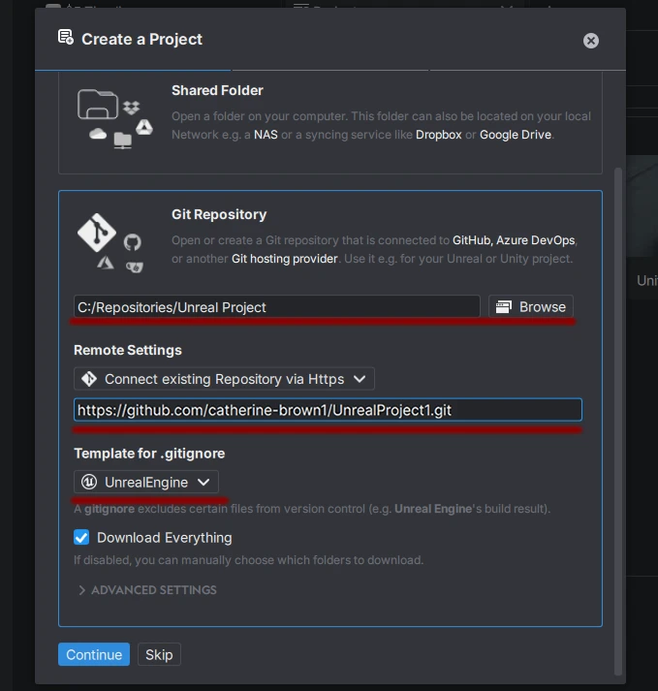Click the Unreal Engine logo icon
Image resolution: width=658 pixels, height=691 pixels.
pyautogui.click(x=89, y=482)
